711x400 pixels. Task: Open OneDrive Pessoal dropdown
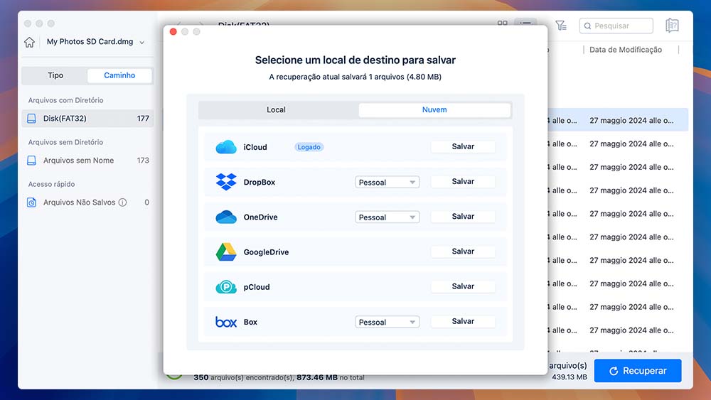click(387, 217)
